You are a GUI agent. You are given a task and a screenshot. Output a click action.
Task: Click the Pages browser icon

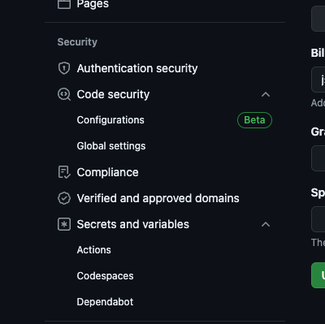click(x=64, y=4)
